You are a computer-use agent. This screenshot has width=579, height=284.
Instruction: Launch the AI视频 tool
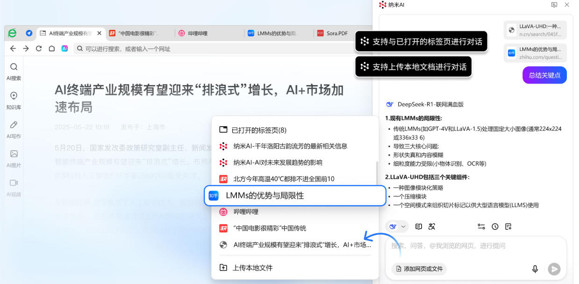[x=14, y=185]
